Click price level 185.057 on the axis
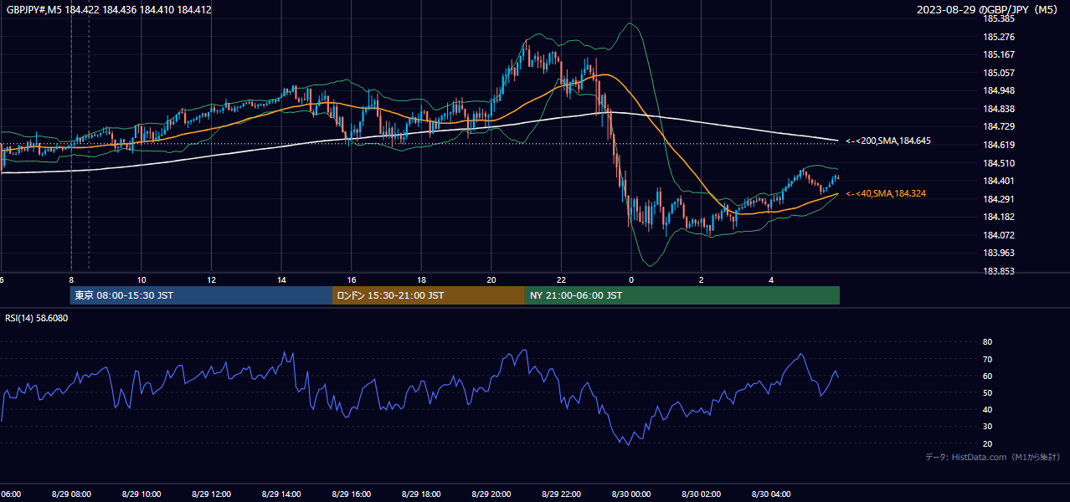 coord(999,73)
